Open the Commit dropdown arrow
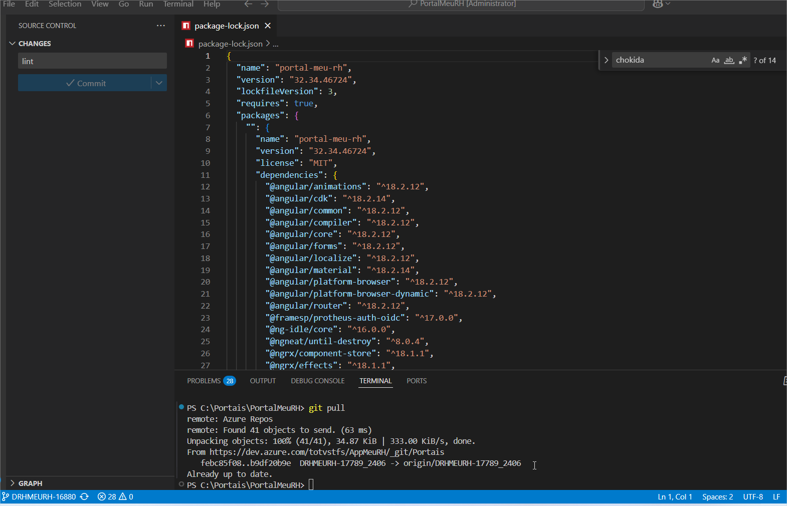The height and width of the screenshot is (506, 787). [x=159, y=83]
